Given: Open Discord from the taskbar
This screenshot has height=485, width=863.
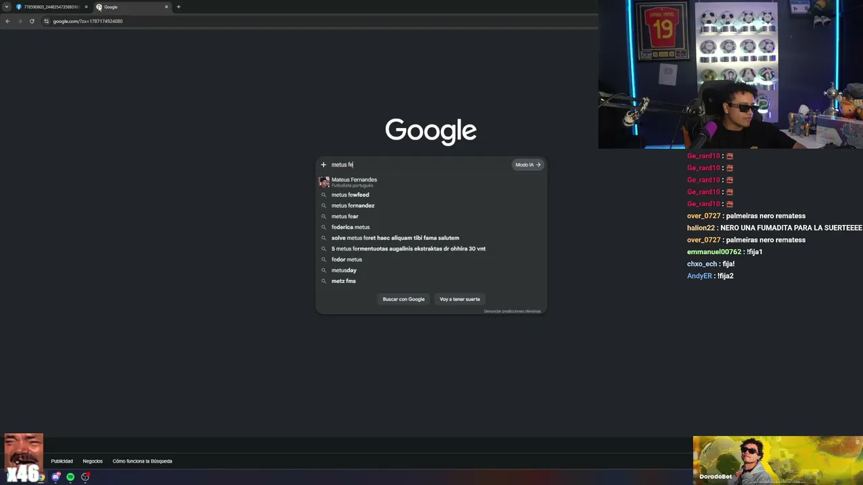Looking at the screenshot, I should (x=56, y=477).
